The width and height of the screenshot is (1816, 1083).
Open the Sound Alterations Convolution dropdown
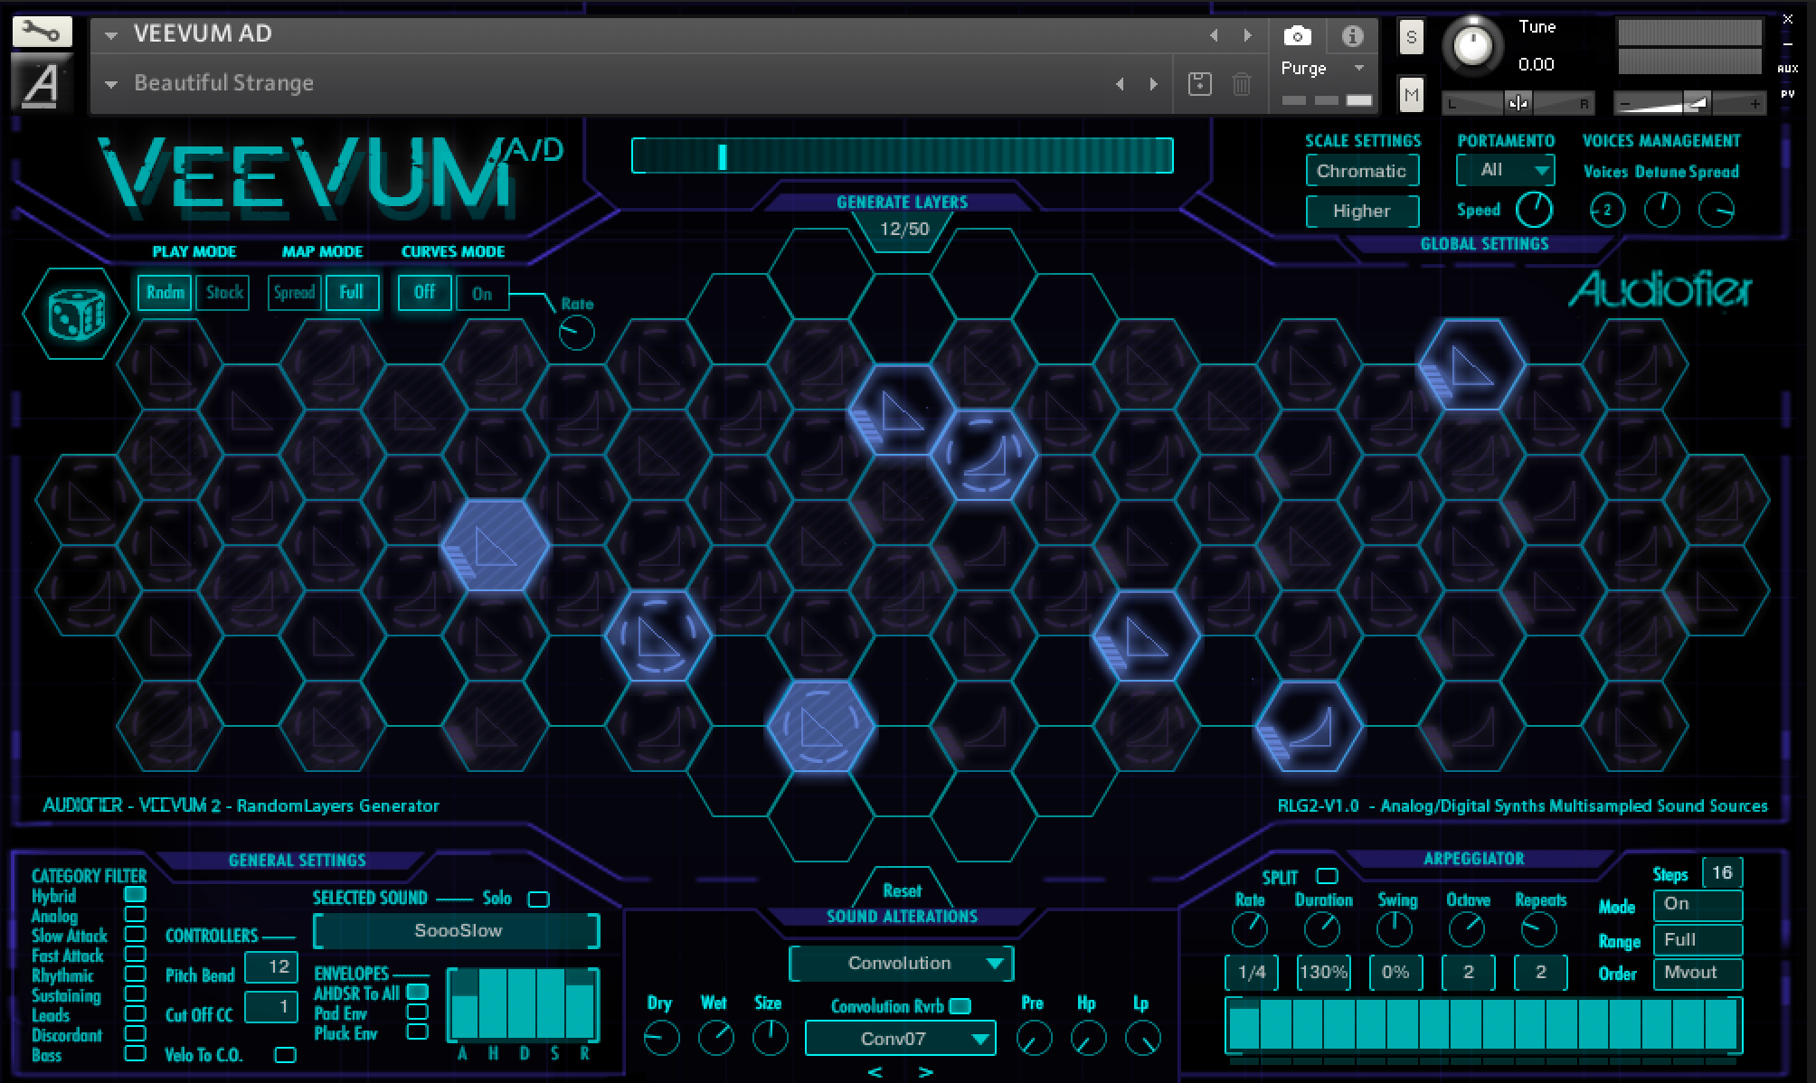pyautogui.click(x=900, y=963)
